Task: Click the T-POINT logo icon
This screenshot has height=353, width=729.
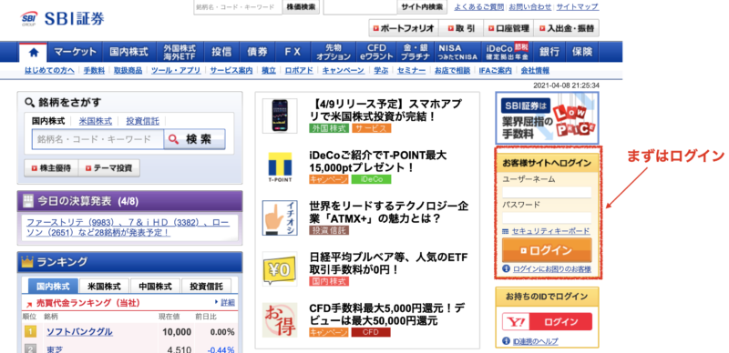Action: 280,166
